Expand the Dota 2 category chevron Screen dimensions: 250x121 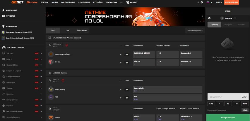pos(41,59)
